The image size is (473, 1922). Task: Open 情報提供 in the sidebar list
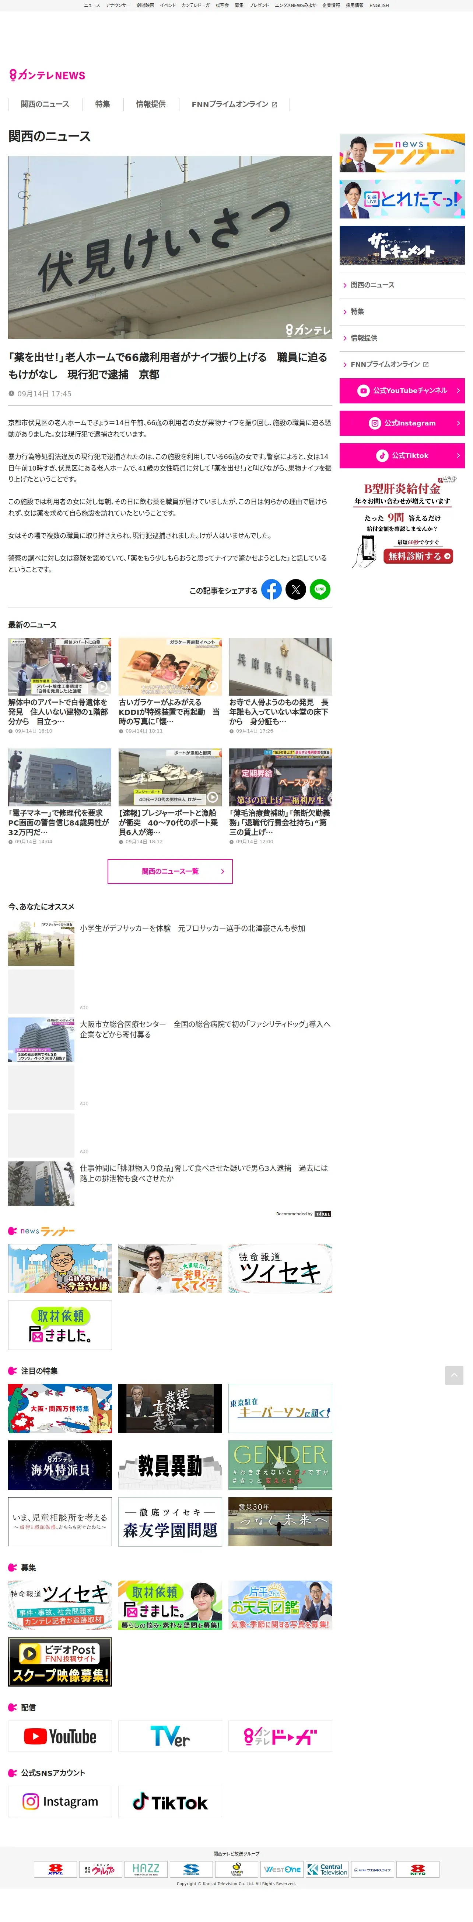pyautogui.click(x=402, y=338)
